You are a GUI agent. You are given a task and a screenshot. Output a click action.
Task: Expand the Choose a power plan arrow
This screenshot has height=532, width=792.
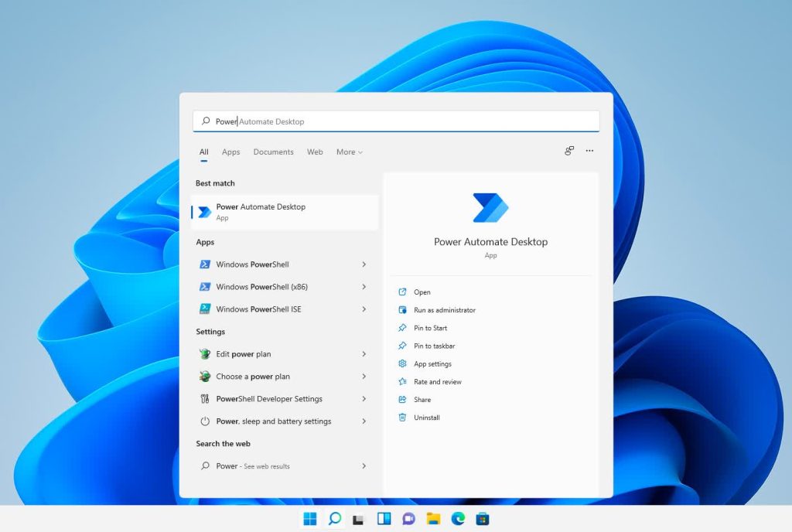364,377
